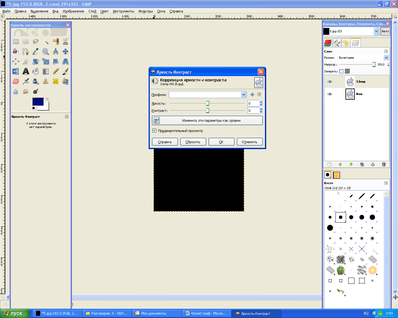Select the Flip tool
The image size is (398, 318).
[x=16, y=71]
